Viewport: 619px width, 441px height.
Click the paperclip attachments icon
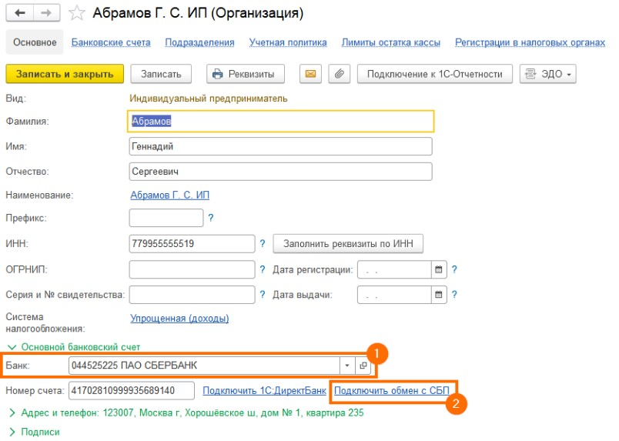point(339,74)
